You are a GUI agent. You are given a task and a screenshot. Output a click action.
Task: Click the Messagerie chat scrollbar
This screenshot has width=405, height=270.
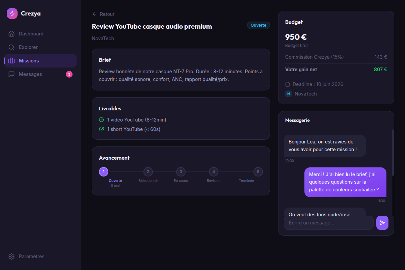click(x=393, y=153)
